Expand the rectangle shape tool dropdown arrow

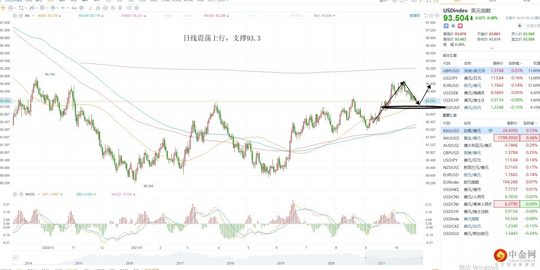point(26,8)
